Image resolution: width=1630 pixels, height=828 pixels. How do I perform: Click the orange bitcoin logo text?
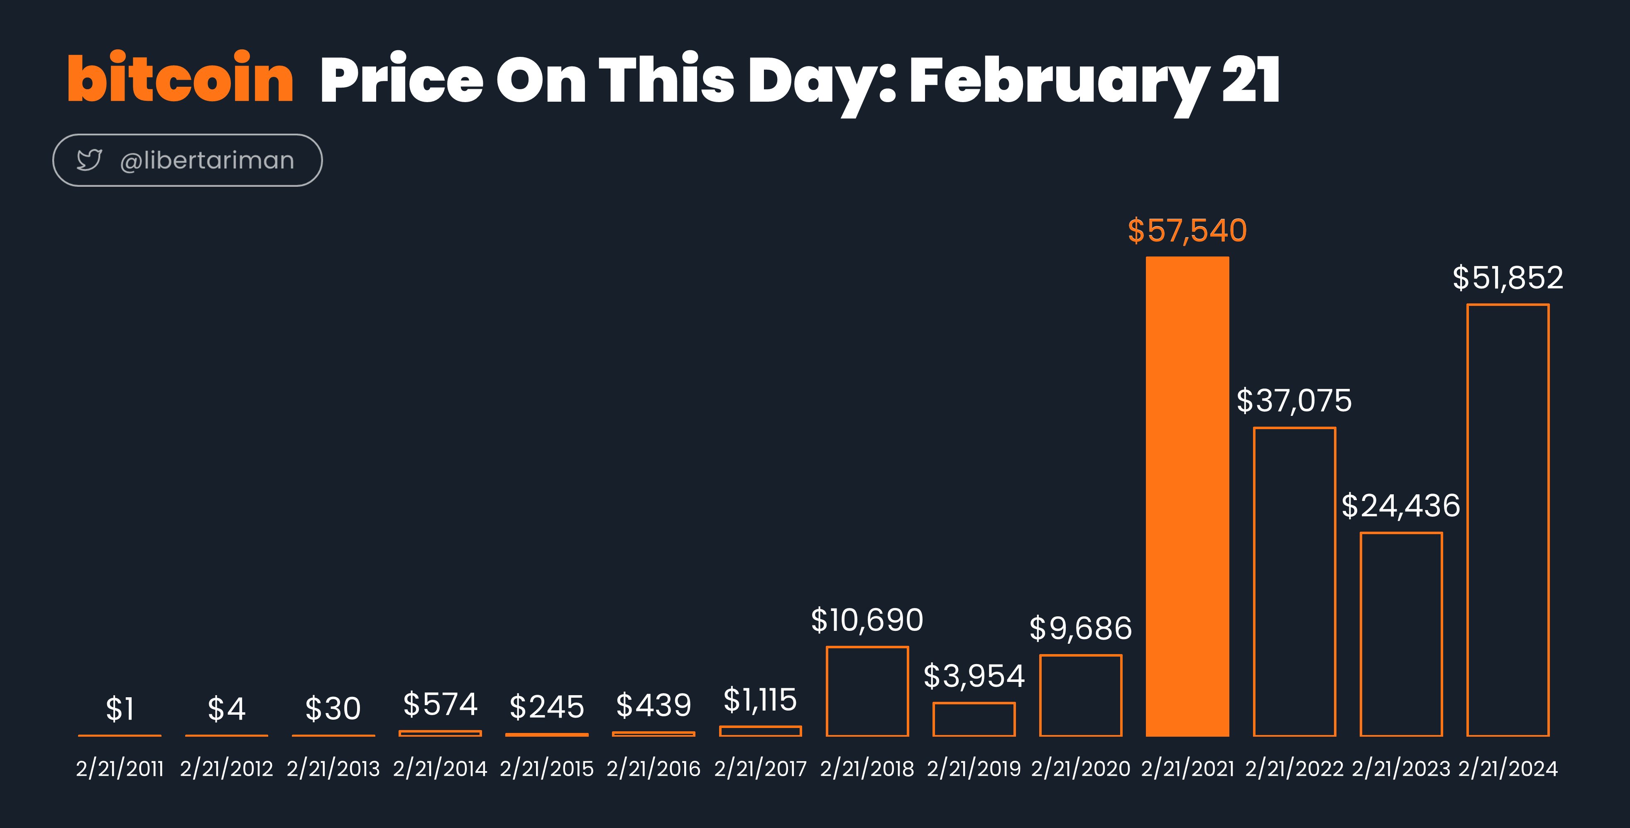coord(180,78)
